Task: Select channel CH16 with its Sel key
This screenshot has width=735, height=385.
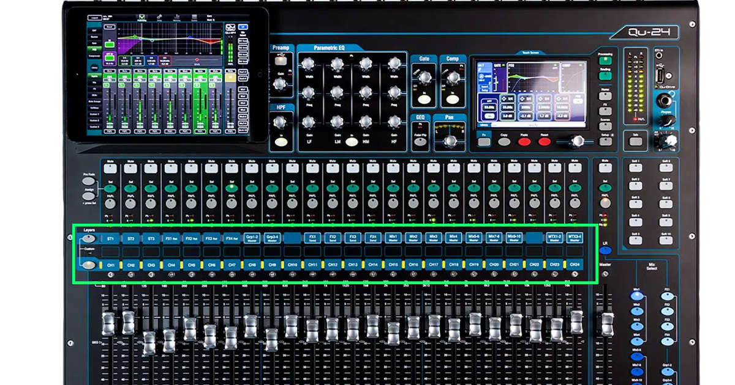Action: [x=412, y=188]
